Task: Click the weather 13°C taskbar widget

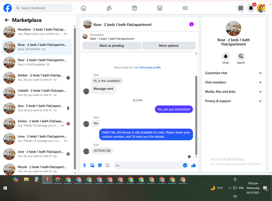Action: [x=217, y=188]
